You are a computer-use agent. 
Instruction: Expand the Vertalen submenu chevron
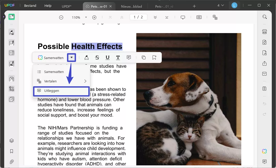click(85, 81)
